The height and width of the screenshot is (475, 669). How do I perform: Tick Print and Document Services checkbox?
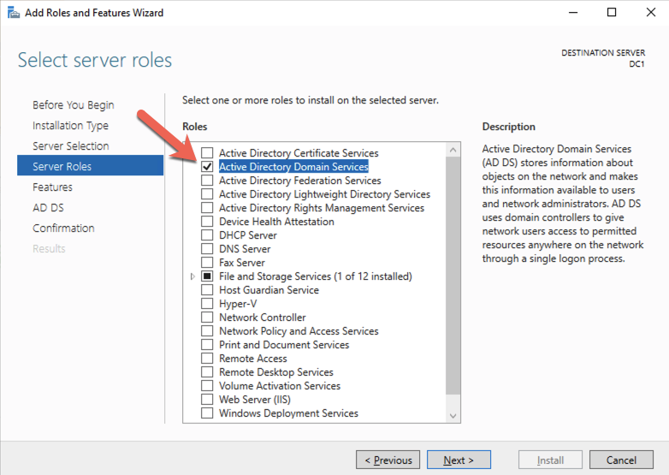point(207,344)
